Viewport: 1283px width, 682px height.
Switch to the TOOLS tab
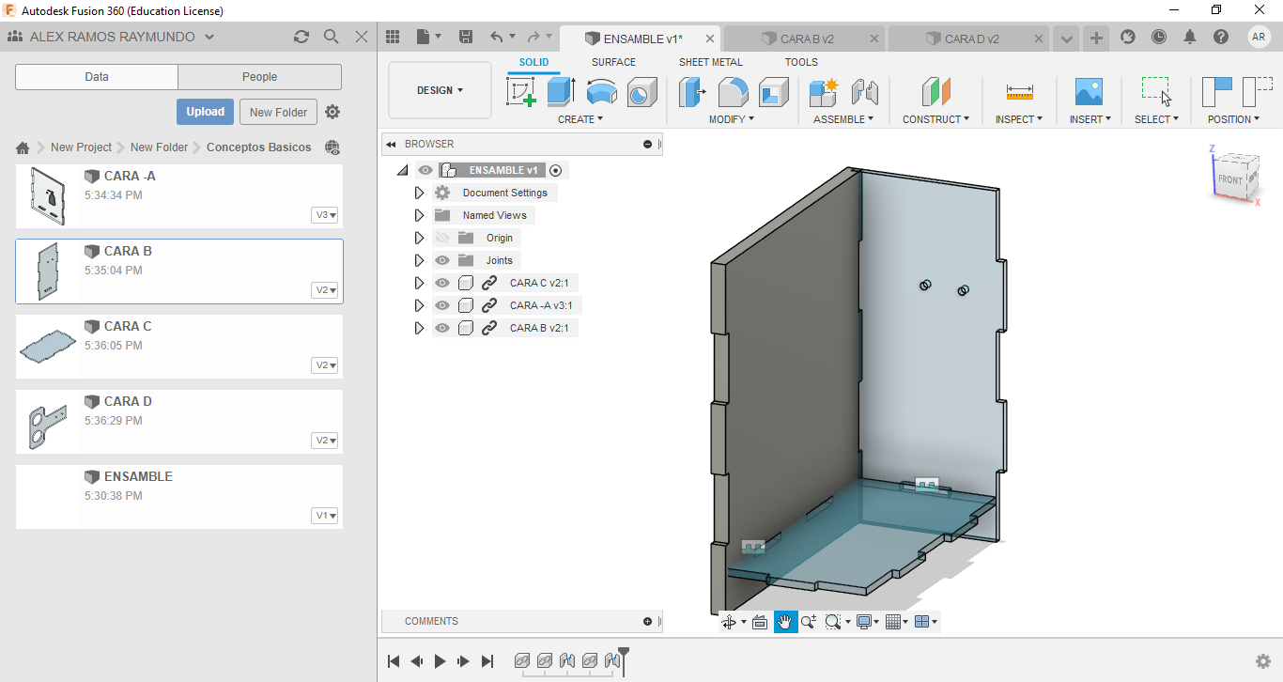click(x=801, y=62)
